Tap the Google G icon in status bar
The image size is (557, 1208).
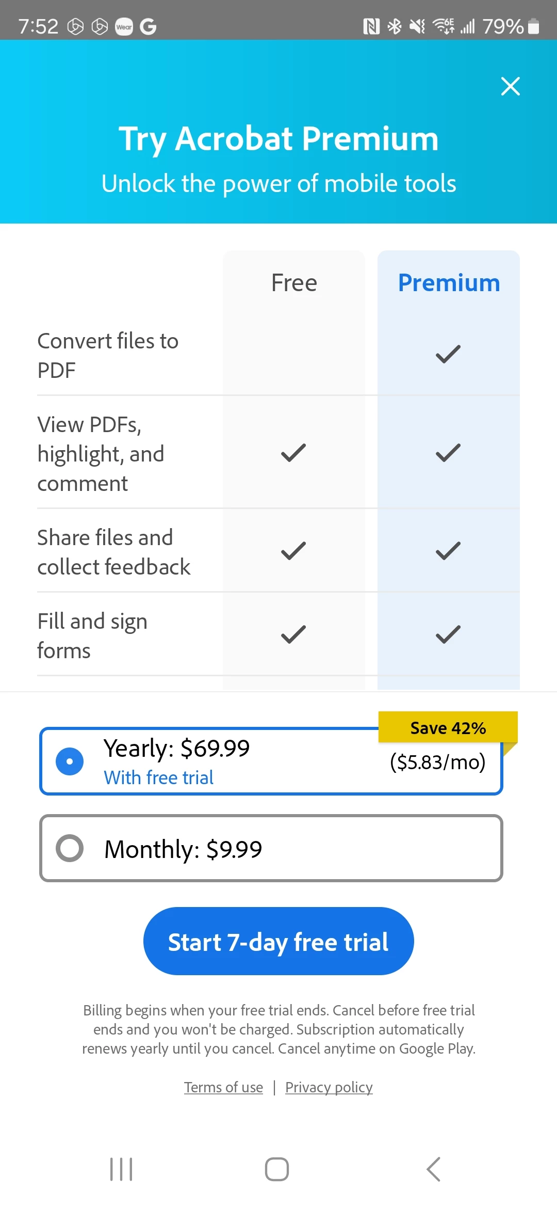click(148, 26)
